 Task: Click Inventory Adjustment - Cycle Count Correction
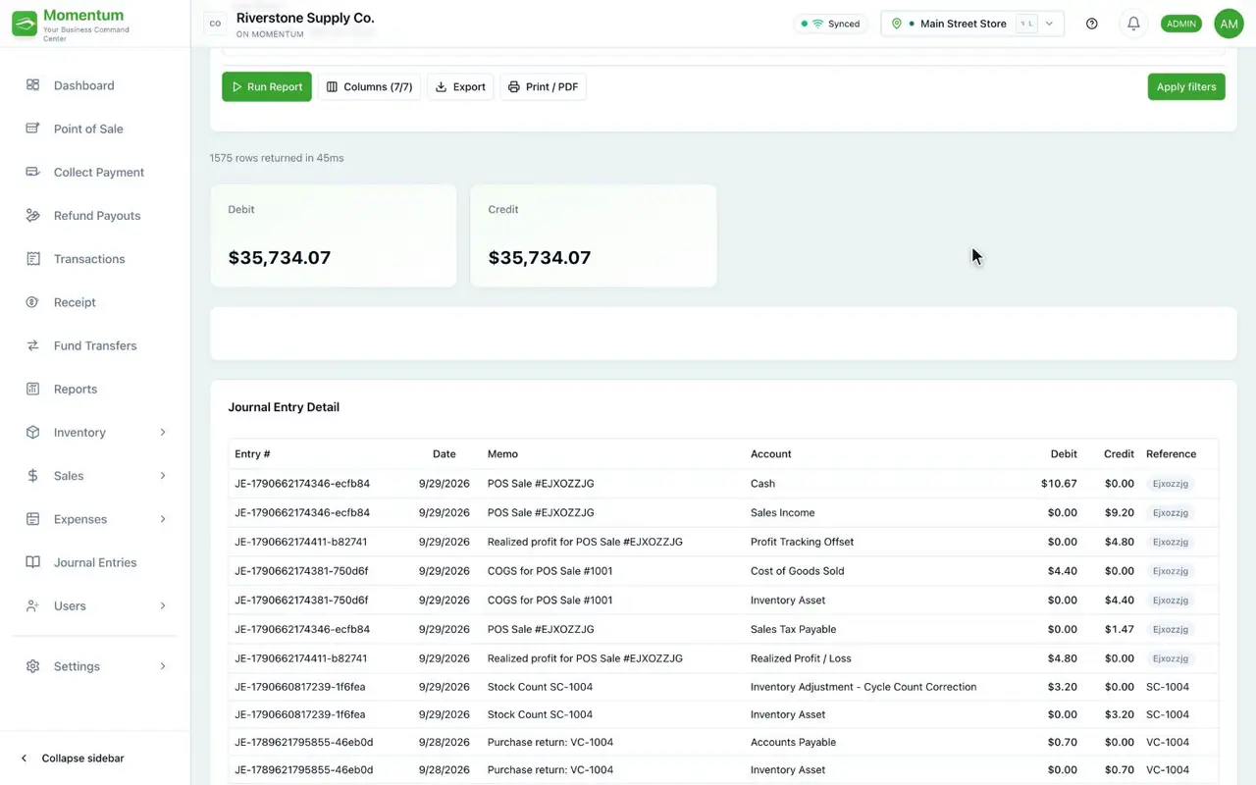(863, 687)
